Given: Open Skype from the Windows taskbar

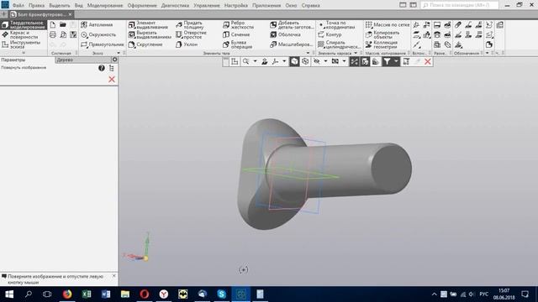Looking at the screenshot, I should 222,294.
